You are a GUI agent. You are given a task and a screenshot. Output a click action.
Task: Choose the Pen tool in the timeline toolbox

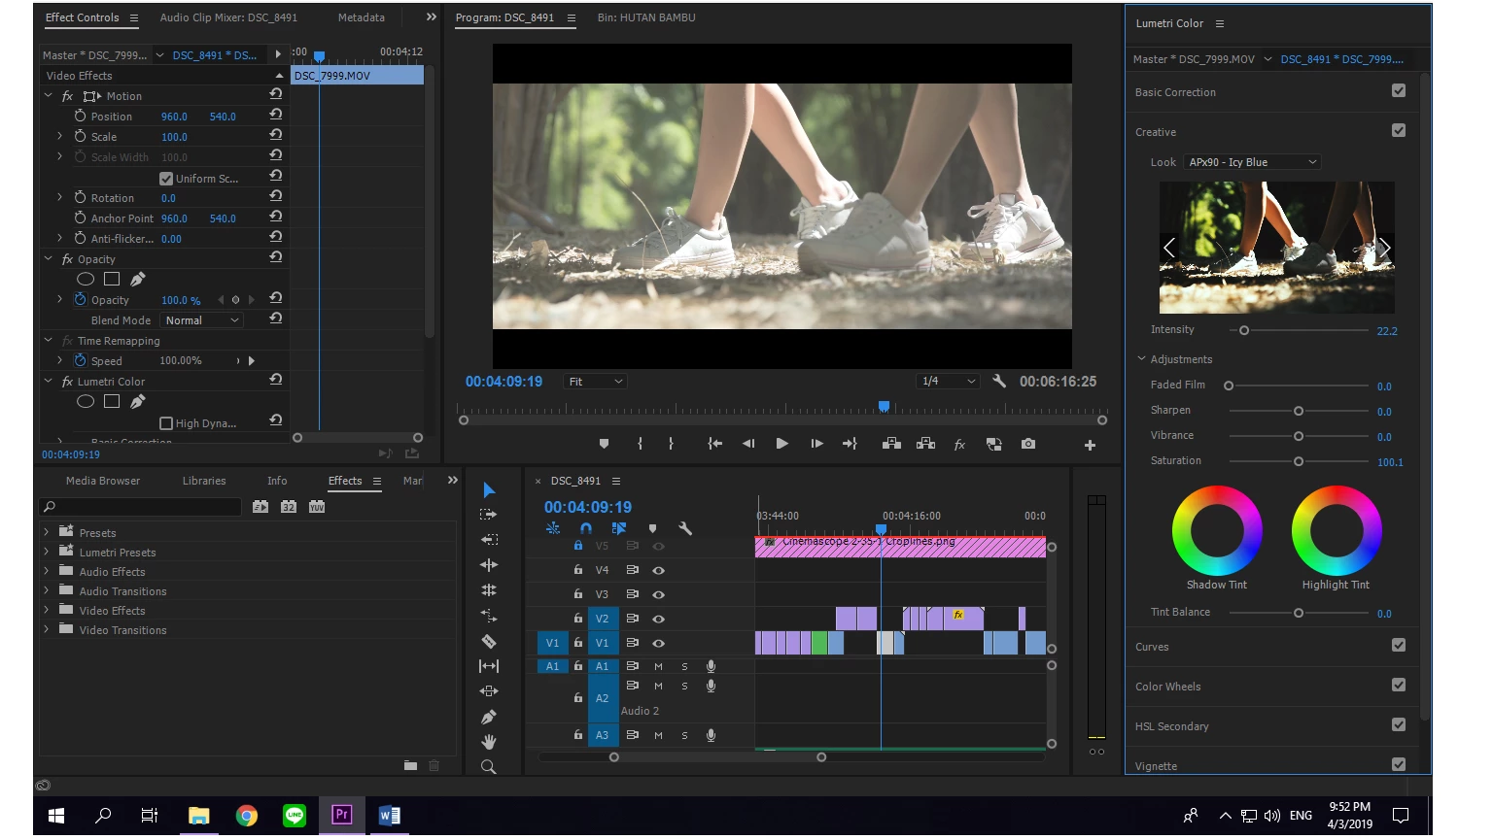[489, 717]
